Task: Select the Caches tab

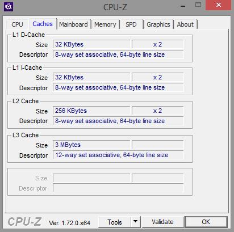Action: 43,24
